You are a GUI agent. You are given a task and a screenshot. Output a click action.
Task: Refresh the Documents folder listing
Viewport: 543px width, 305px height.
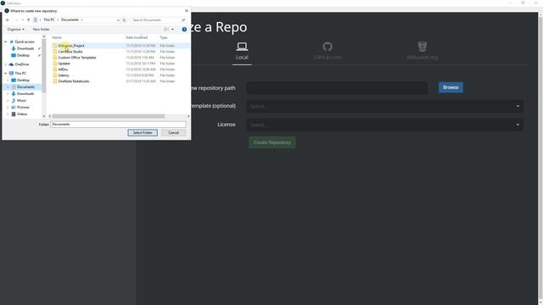tap(125, 20)
